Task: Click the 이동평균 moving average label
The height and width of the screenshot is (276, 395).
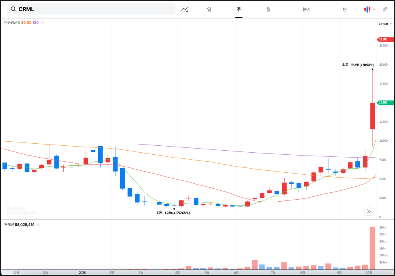Action: 11,22
